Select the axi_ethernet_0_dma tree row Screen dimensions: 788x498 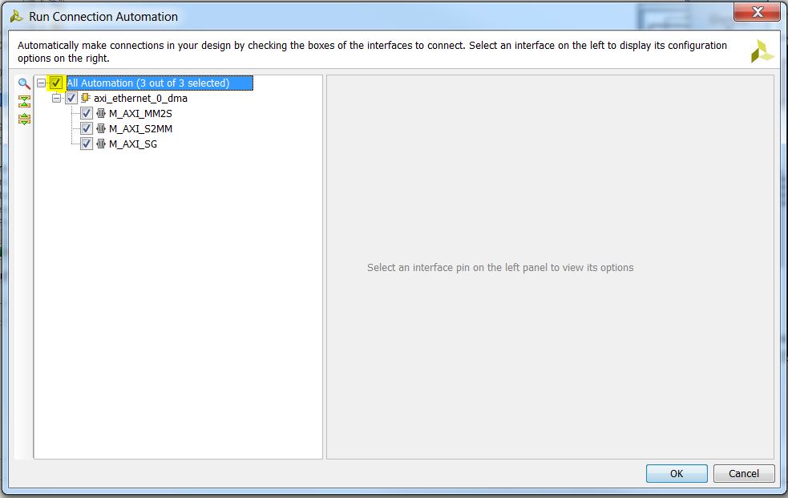pos(141,98)
